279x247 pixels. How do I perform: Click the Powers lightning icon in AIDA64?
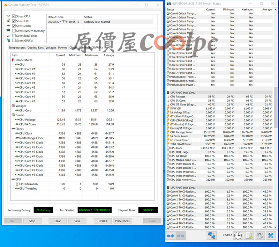(x=13, y=115)
